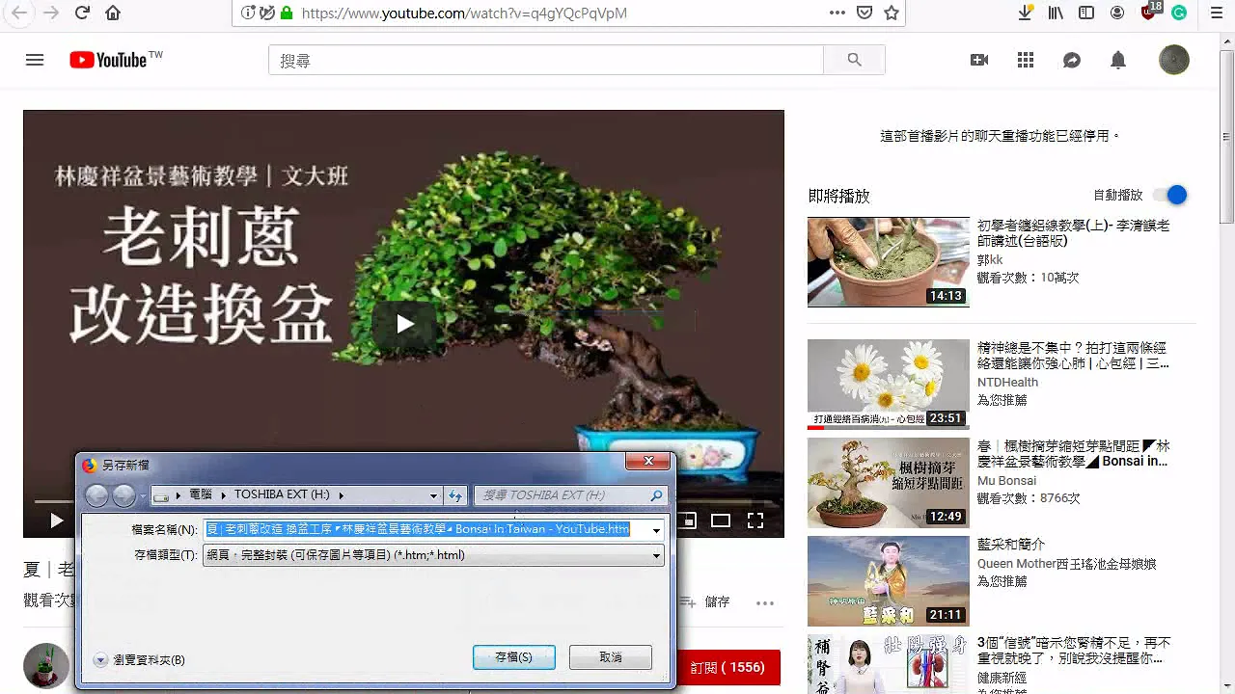Expand the address path dropdown arrow

click(433, 495)
